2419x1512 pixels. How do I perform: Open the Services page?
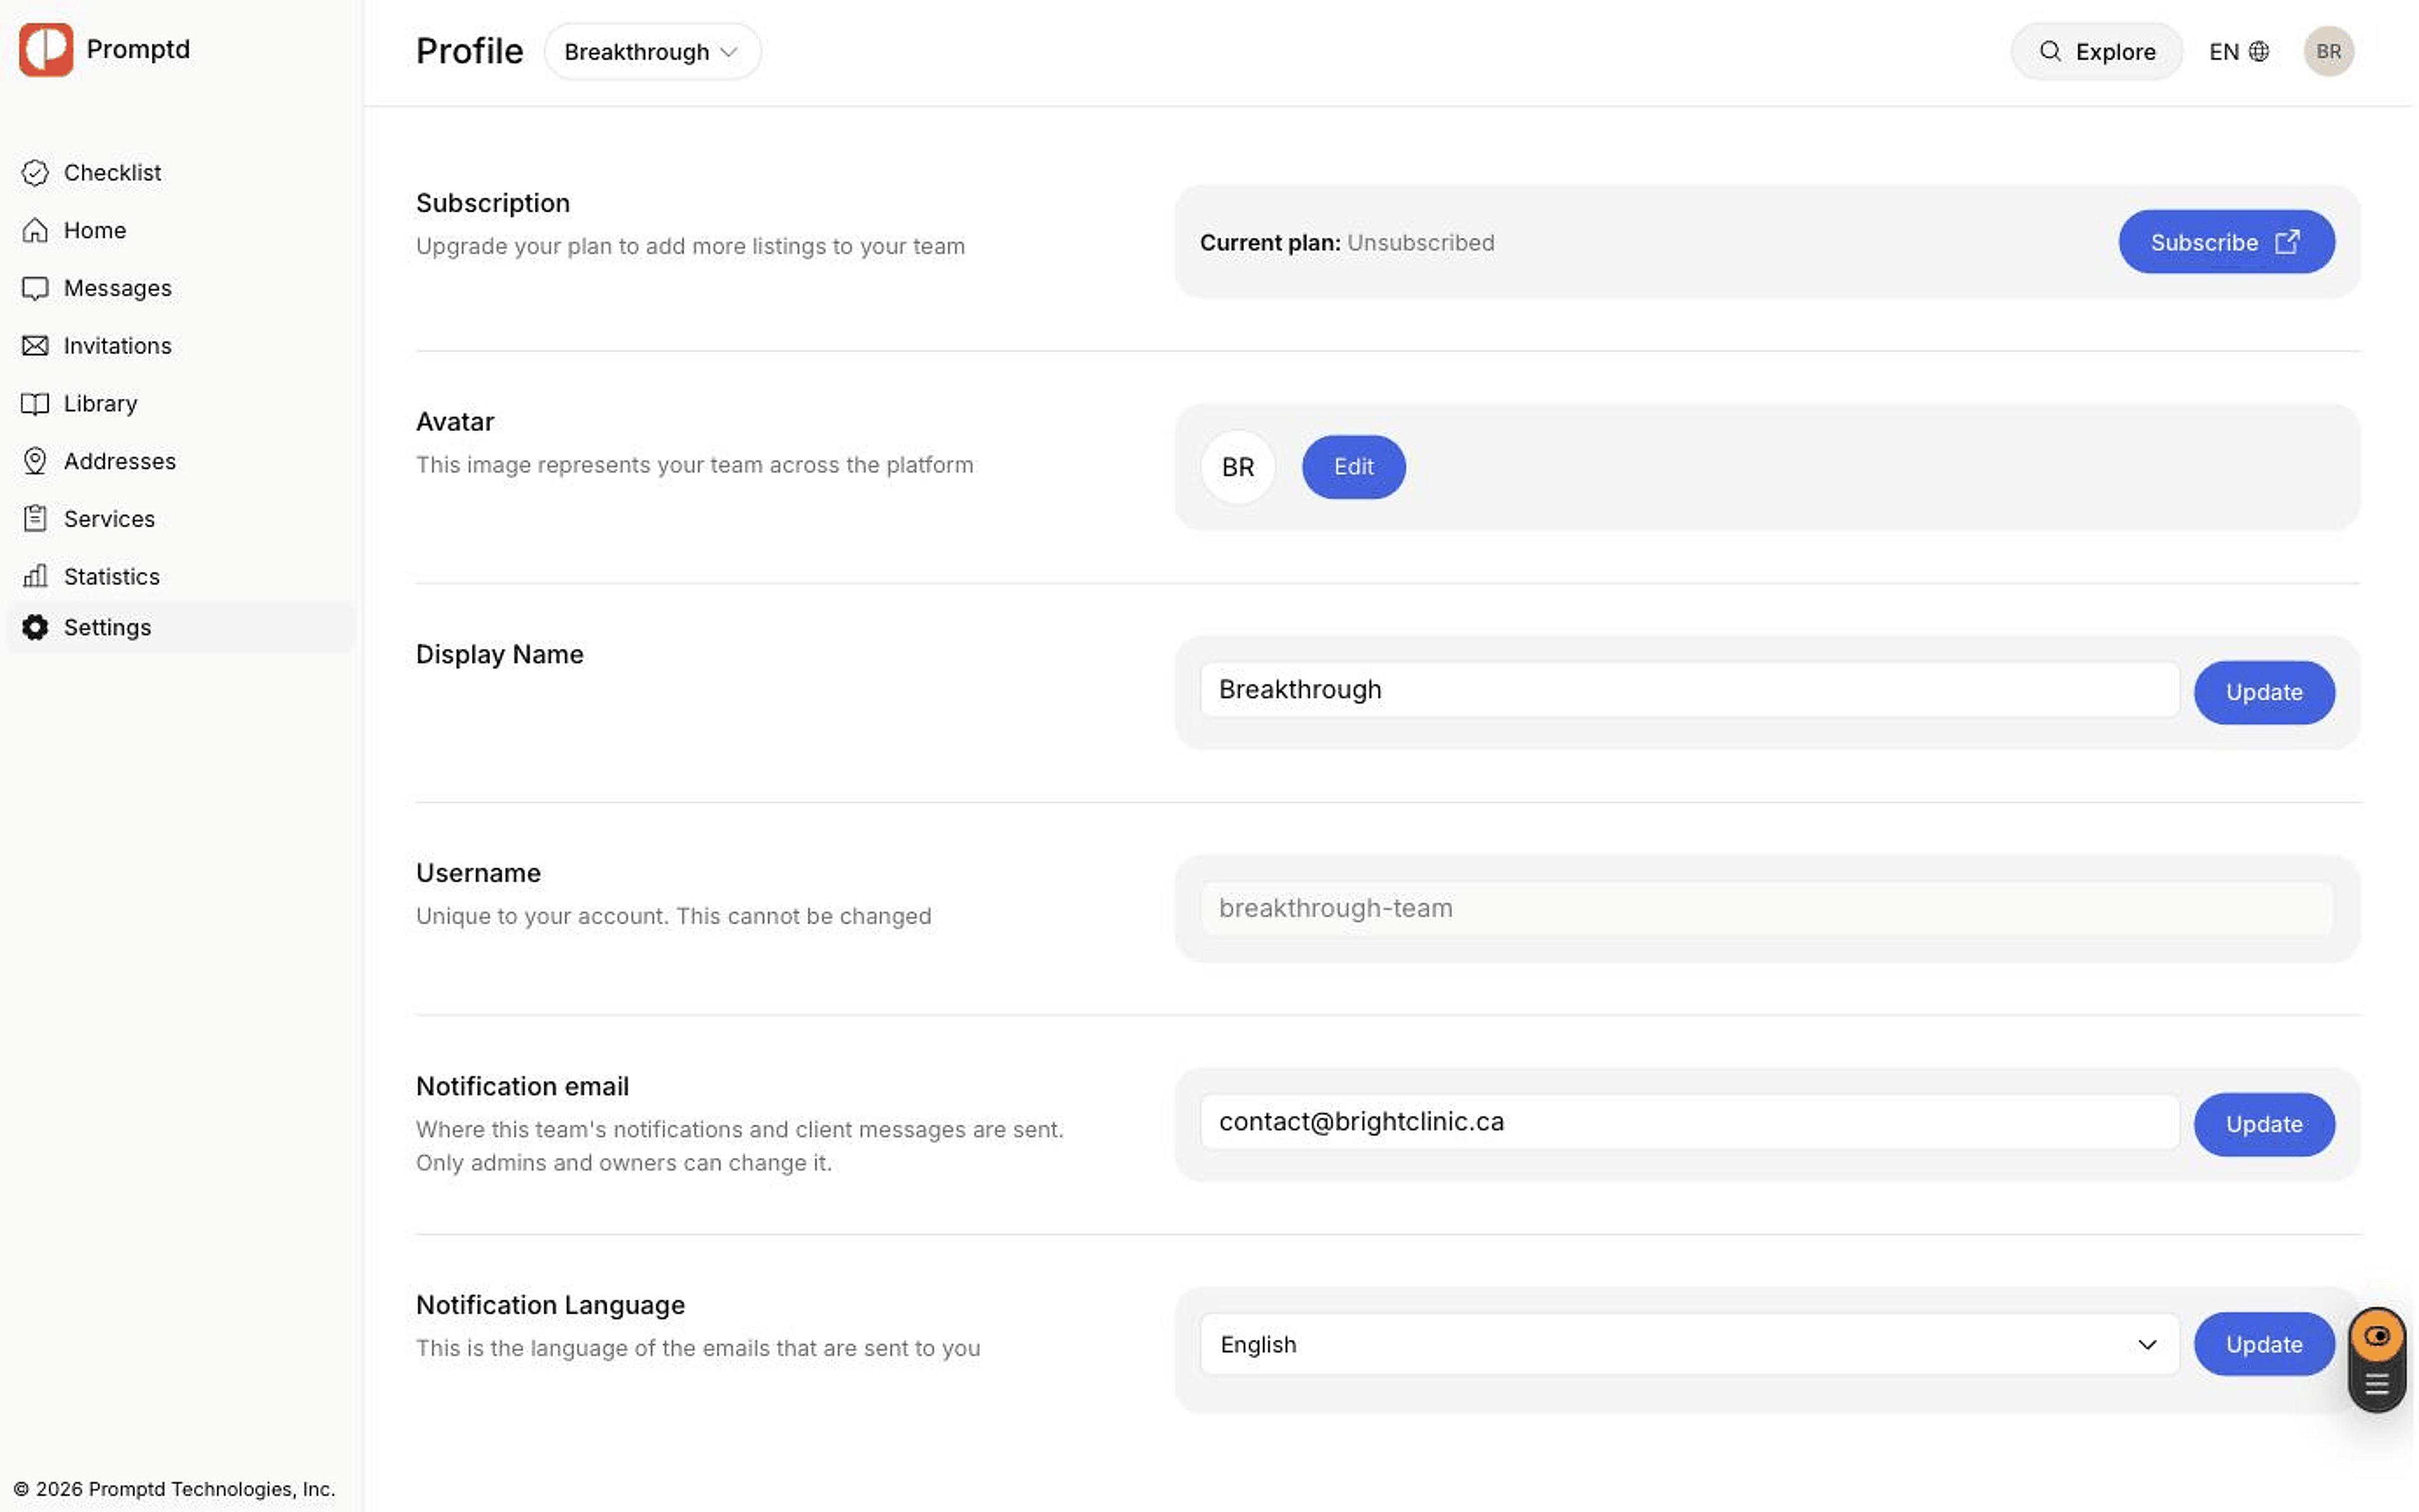182,519
